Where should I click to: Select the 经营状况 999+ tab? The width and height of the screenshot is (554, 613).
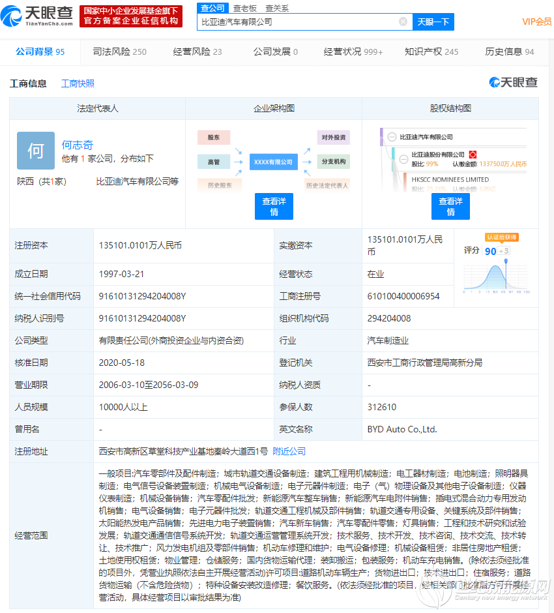[x=353, y=52]
